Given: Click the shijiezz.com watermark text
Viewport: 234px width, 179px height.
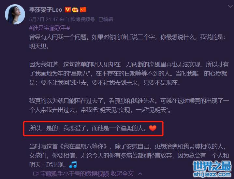Looking at the screenshot, I should [x=212, y=174].
